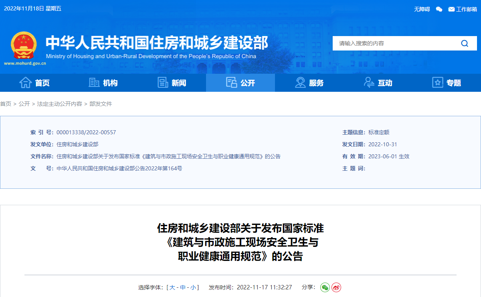Share article via red Weibo icon

336,287
